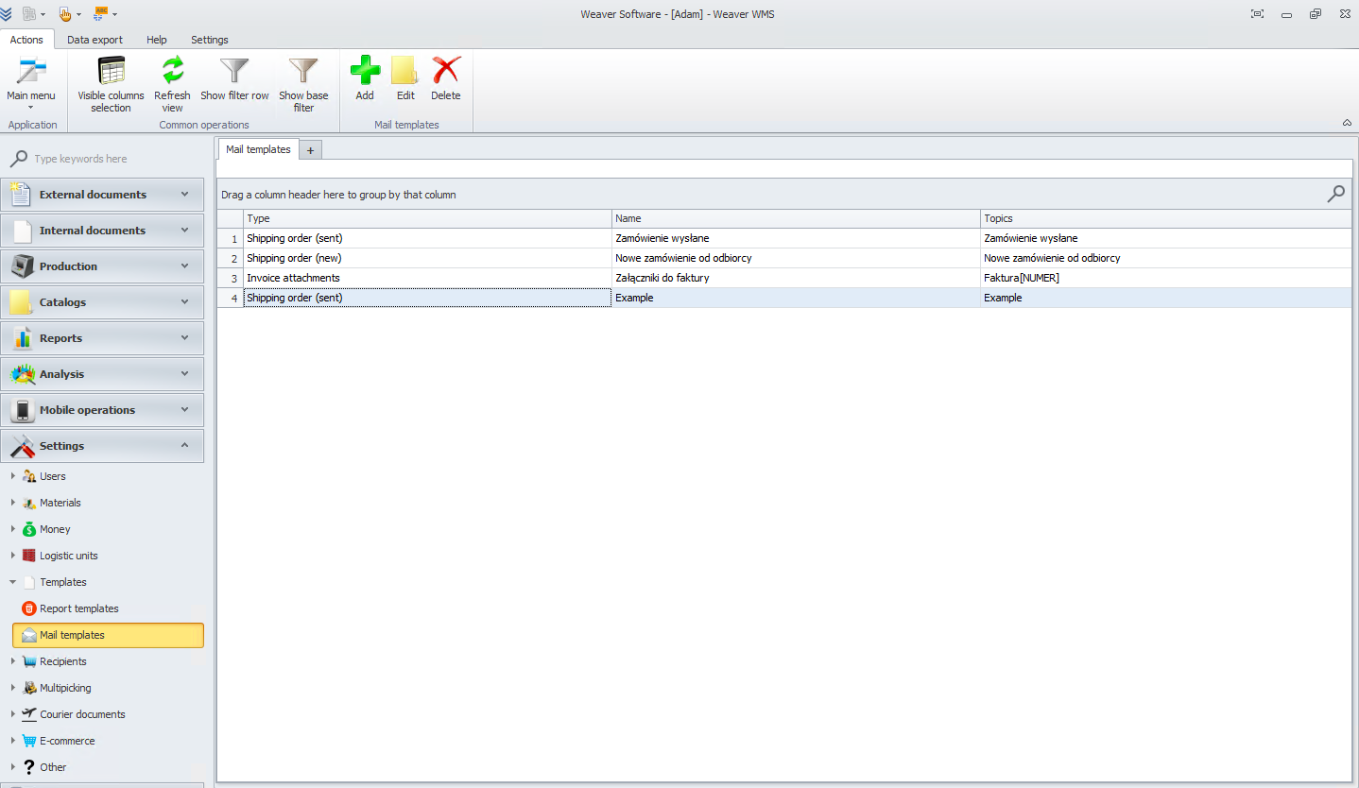Open the Recipients tree item
1359x788 pixels.
(x=63, y=661)
